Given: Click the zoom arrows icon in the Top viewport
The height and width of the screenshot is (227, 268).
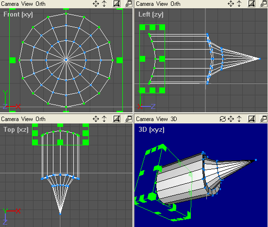Looking at the screenshot, I should (x=104, y=119).
